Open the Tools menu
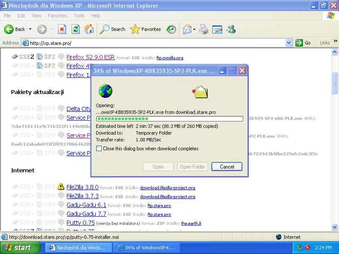 79,16
